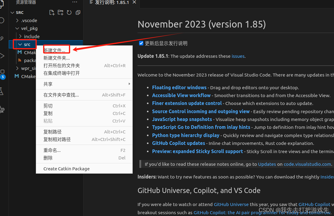Collapse the src folder chevron
The image size is (334, 216).
click(20, 44)
